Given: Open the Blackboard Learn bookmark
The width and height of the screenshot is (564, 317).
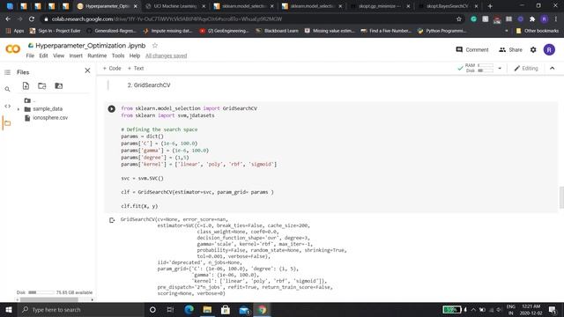Looking at the screenshot, I should (x=277, y=31).
